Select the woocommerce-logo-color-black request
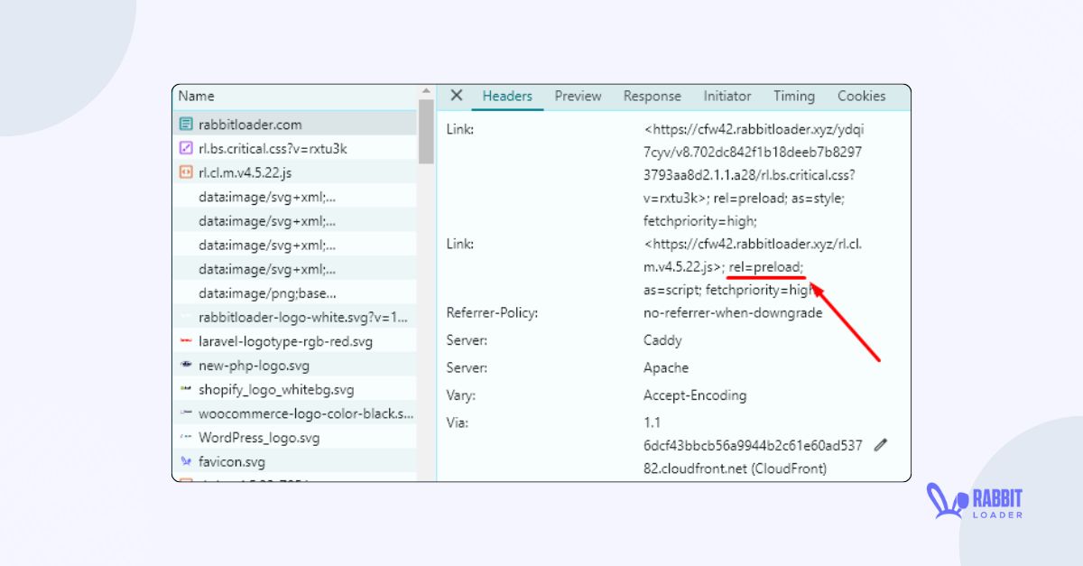This screenshot has height=566, width=1083. point(305,413)
